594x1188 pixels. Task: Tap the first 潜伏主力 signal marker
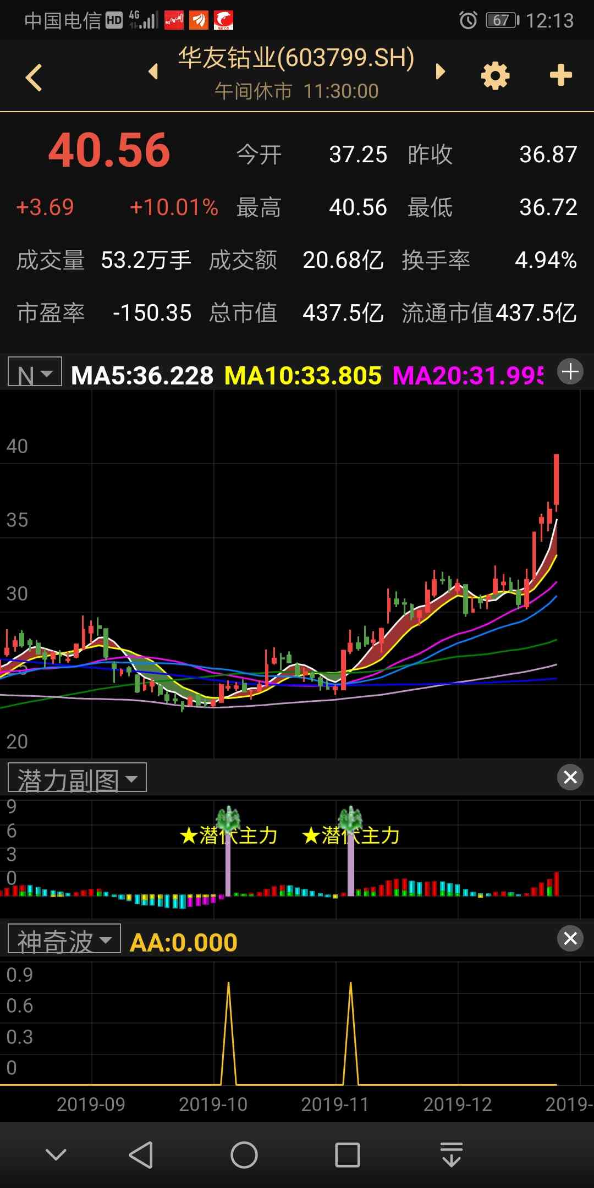[x=228, y=835]
